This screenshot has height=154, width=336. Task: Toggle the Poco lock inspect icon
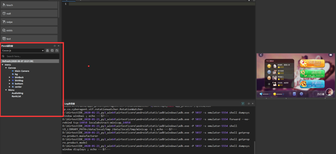[x=48, y=50]
